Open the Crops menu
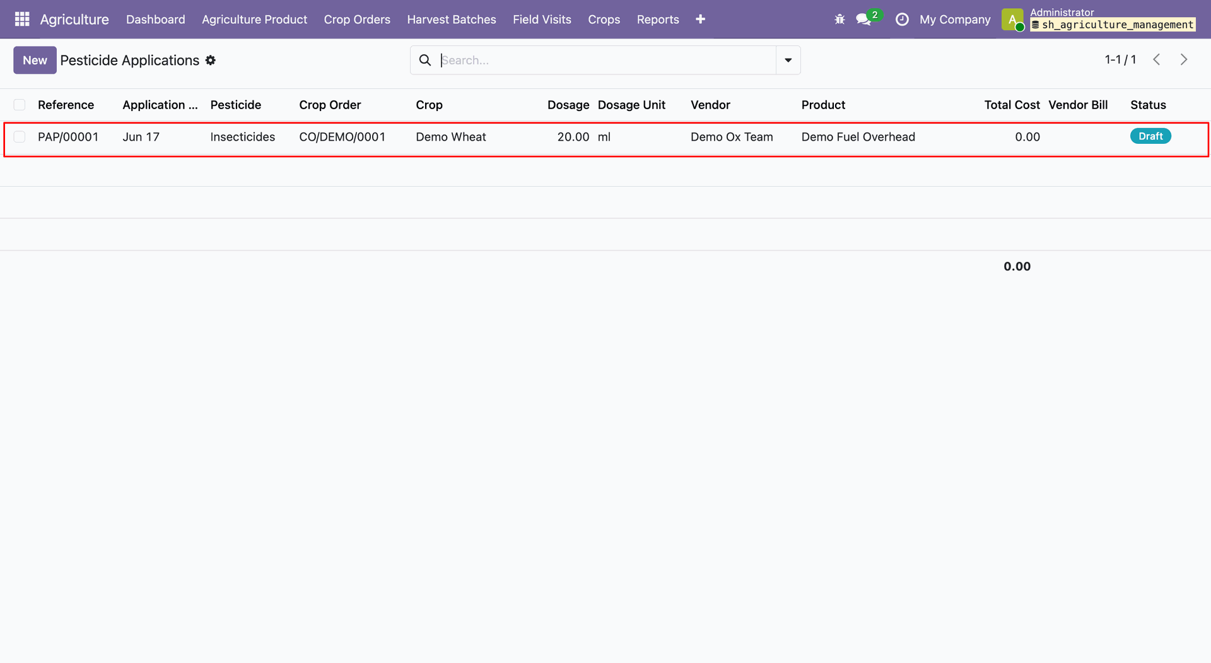Image resolution: width=1211 pixels, height=663 pixels. (604, 20)
